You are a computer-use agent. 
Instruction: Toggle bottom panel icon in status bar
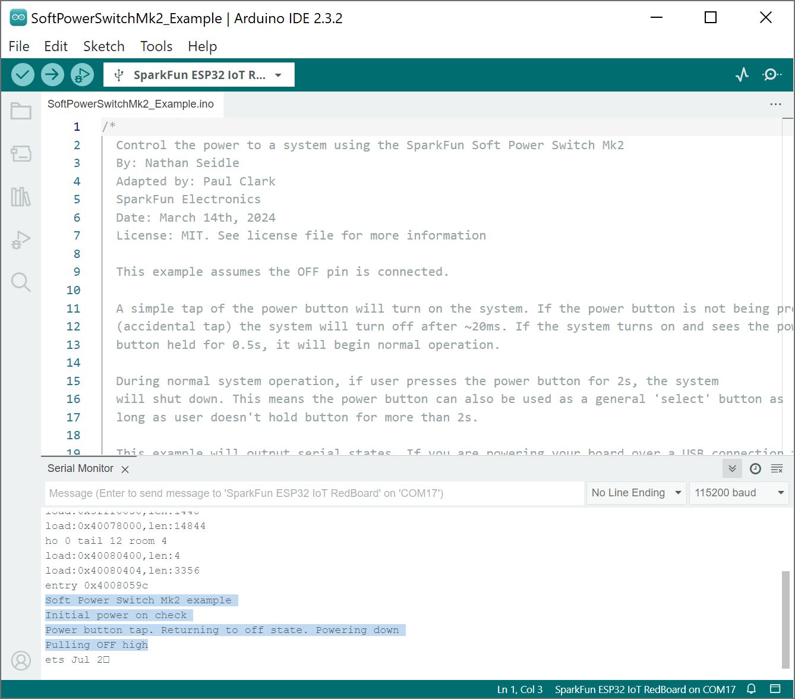(775, 689)
